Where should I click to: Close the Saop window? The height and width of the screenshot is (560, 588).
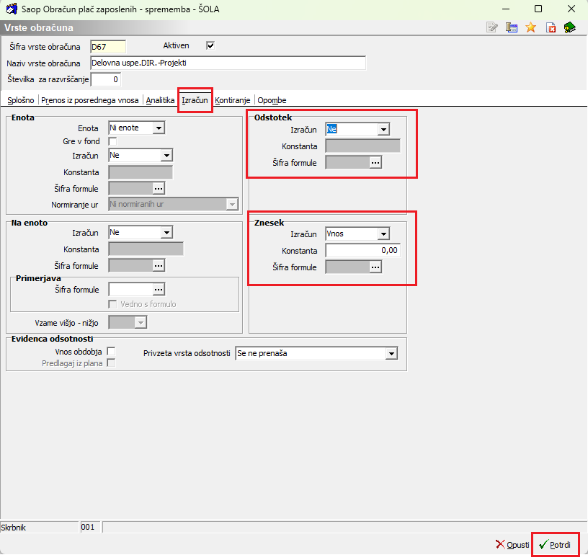(571, 9)
